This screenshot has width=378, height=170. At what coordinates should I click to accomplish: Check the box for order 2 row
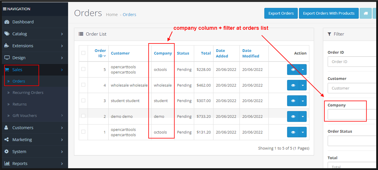(83, 116)
